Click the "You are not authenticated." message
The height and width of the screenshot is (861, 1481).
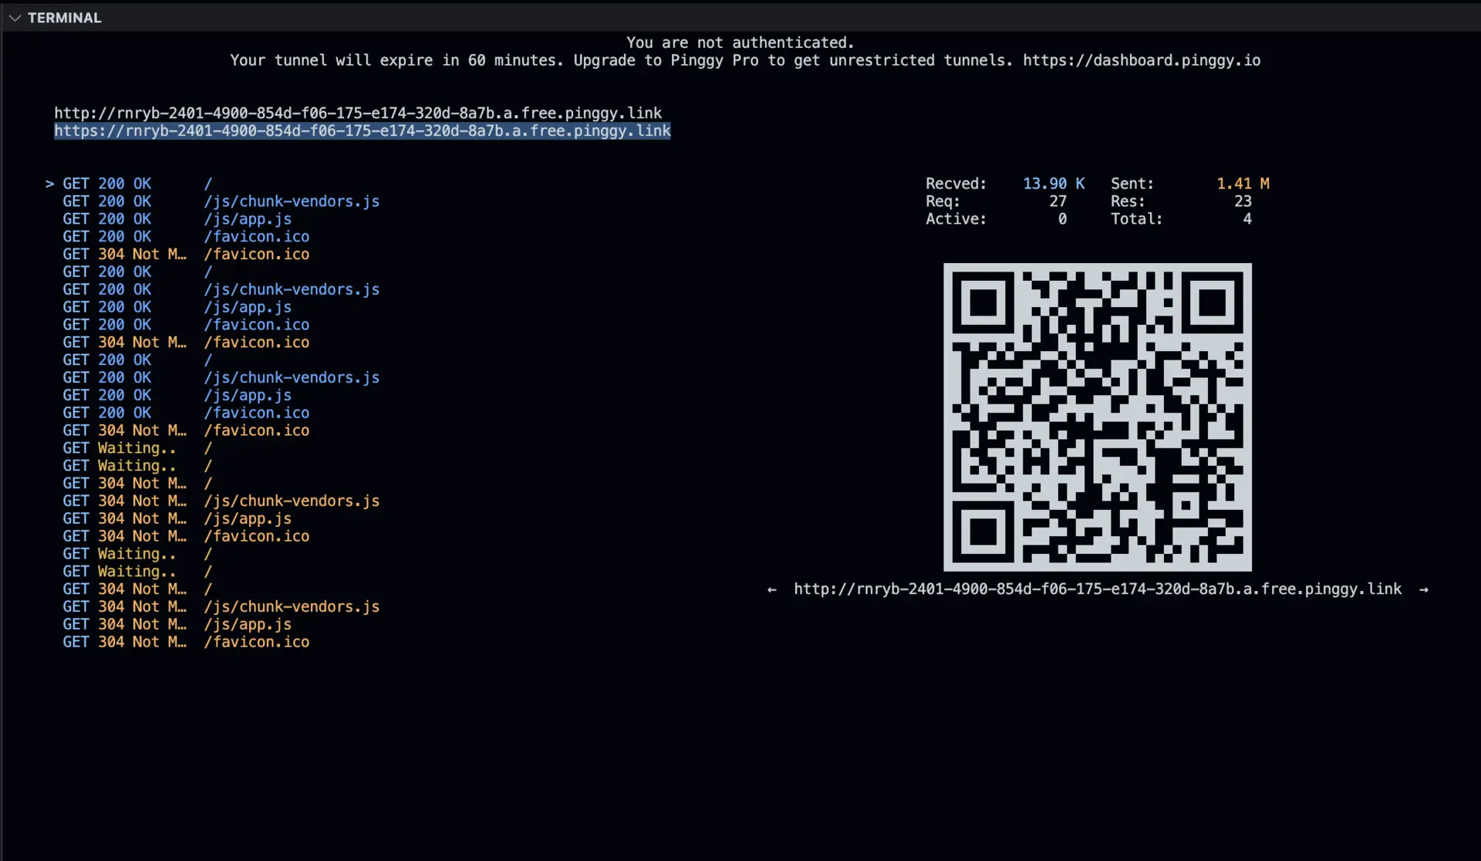click(x=740, y=42)
